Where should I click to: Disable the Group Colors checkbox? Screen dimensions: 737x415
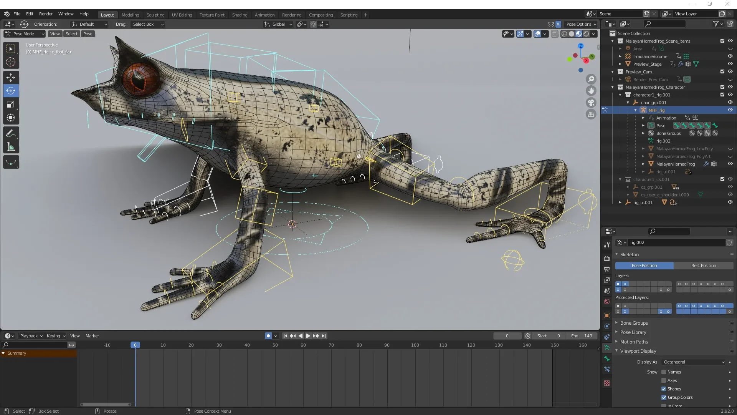(664, 397)
